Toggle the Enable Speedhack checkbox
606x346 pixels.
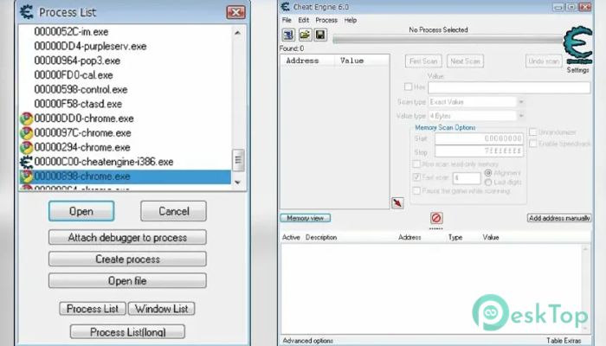tap(532, 144)
